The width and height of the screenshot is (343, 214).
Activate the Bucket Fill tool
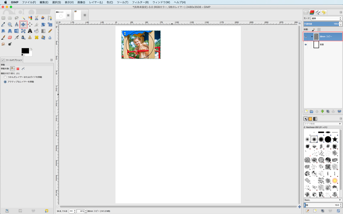pos(37,31)
